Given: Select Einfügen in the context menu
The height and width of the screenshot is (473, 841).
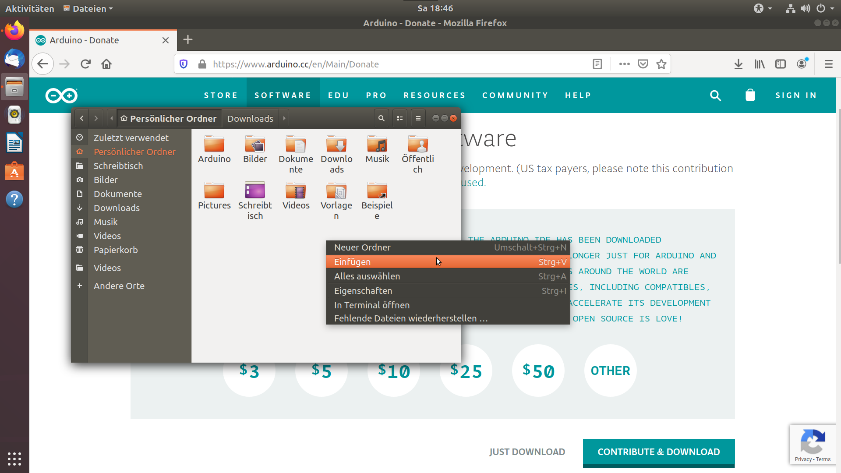Looking at the screenshot, I should click(448, 262).
